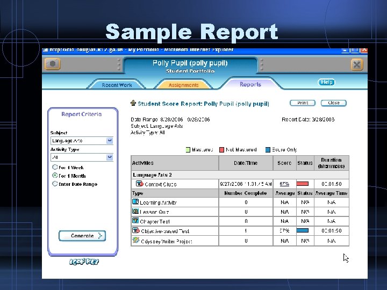
Task: Click the Report Criteria panel heading
Action: (x=82, y=114)
